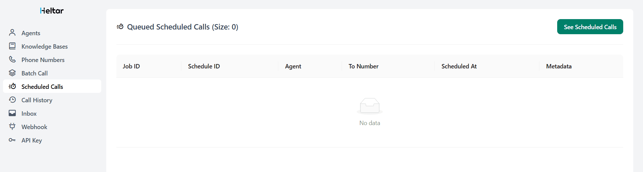Open the API Key page
Viewport: 643px width, 172px height.
pyautogui.click(x=32, y=140)
